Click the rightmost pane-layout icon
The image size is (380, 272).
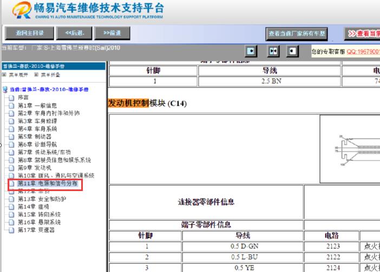292,51
